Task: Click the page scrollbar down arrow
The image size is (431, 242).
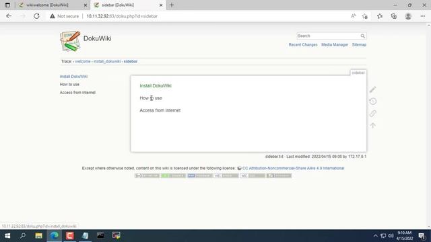Action: pyautogui.click(x=428, y=227)
